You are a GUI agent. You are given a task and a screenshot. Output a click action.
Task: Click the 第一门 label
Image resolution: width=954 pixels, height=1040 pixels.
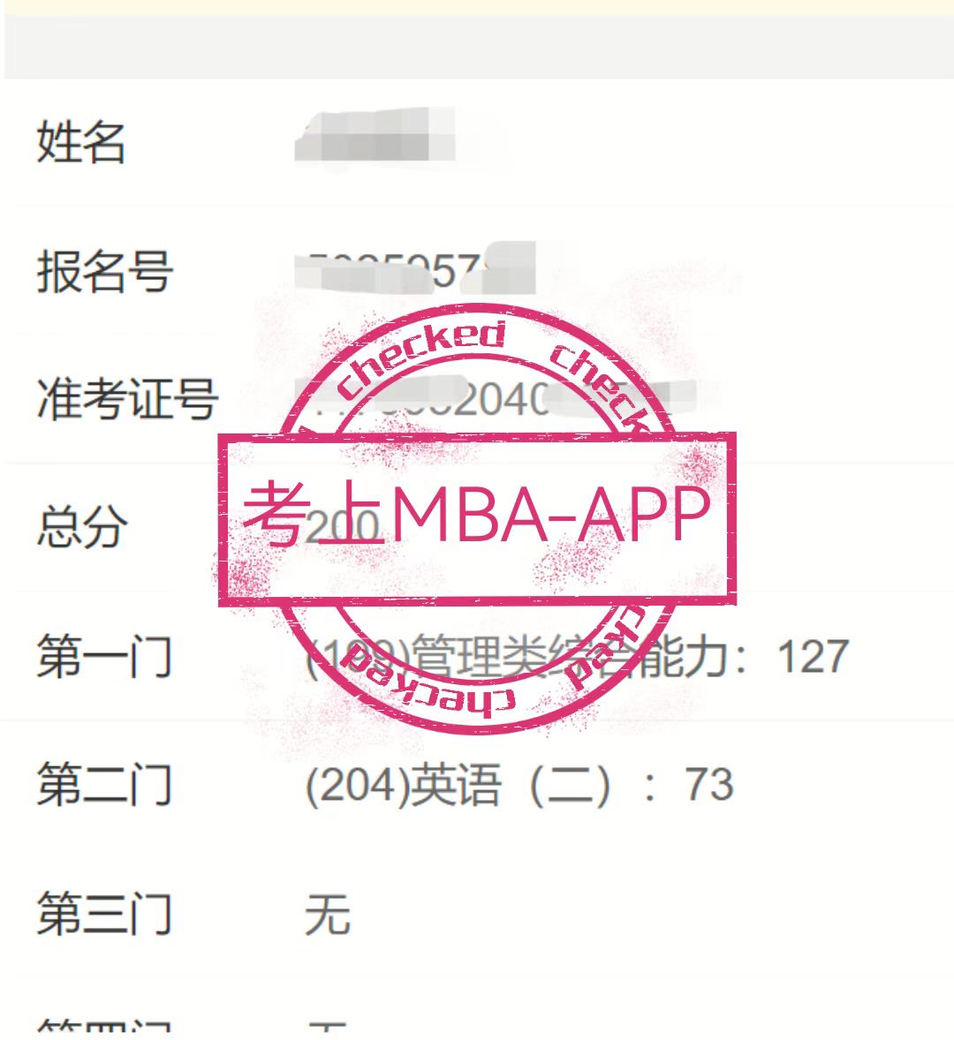click(105, 656)
